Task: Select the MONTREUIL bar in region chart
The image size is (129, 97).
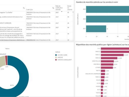Action: point(107,64)
